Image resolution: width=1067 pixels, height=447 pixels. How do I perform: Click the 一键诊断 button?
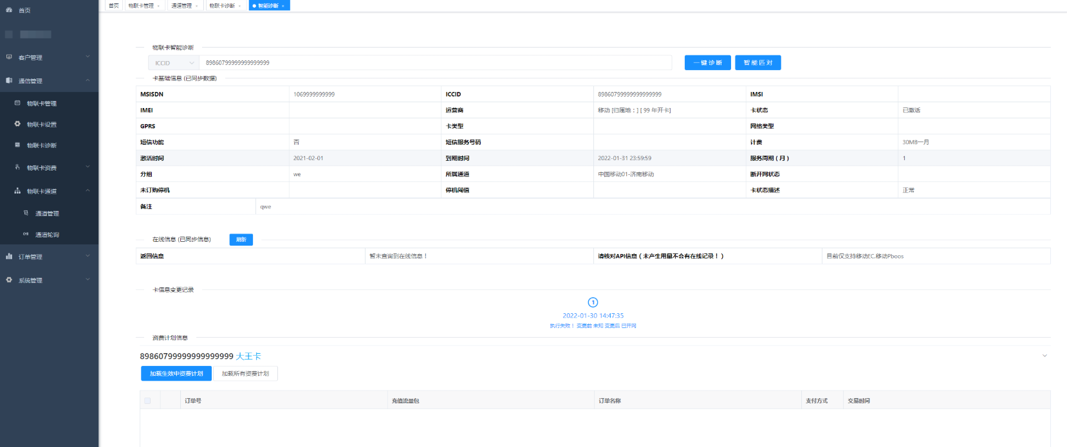pos(708,62)
